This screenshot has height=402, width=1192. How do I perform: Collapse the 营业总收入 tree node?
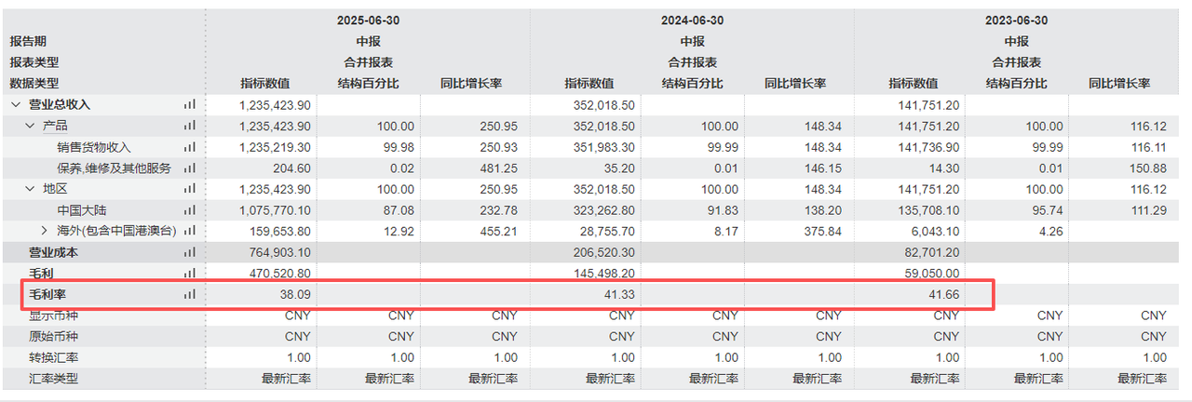coord(15,105)
